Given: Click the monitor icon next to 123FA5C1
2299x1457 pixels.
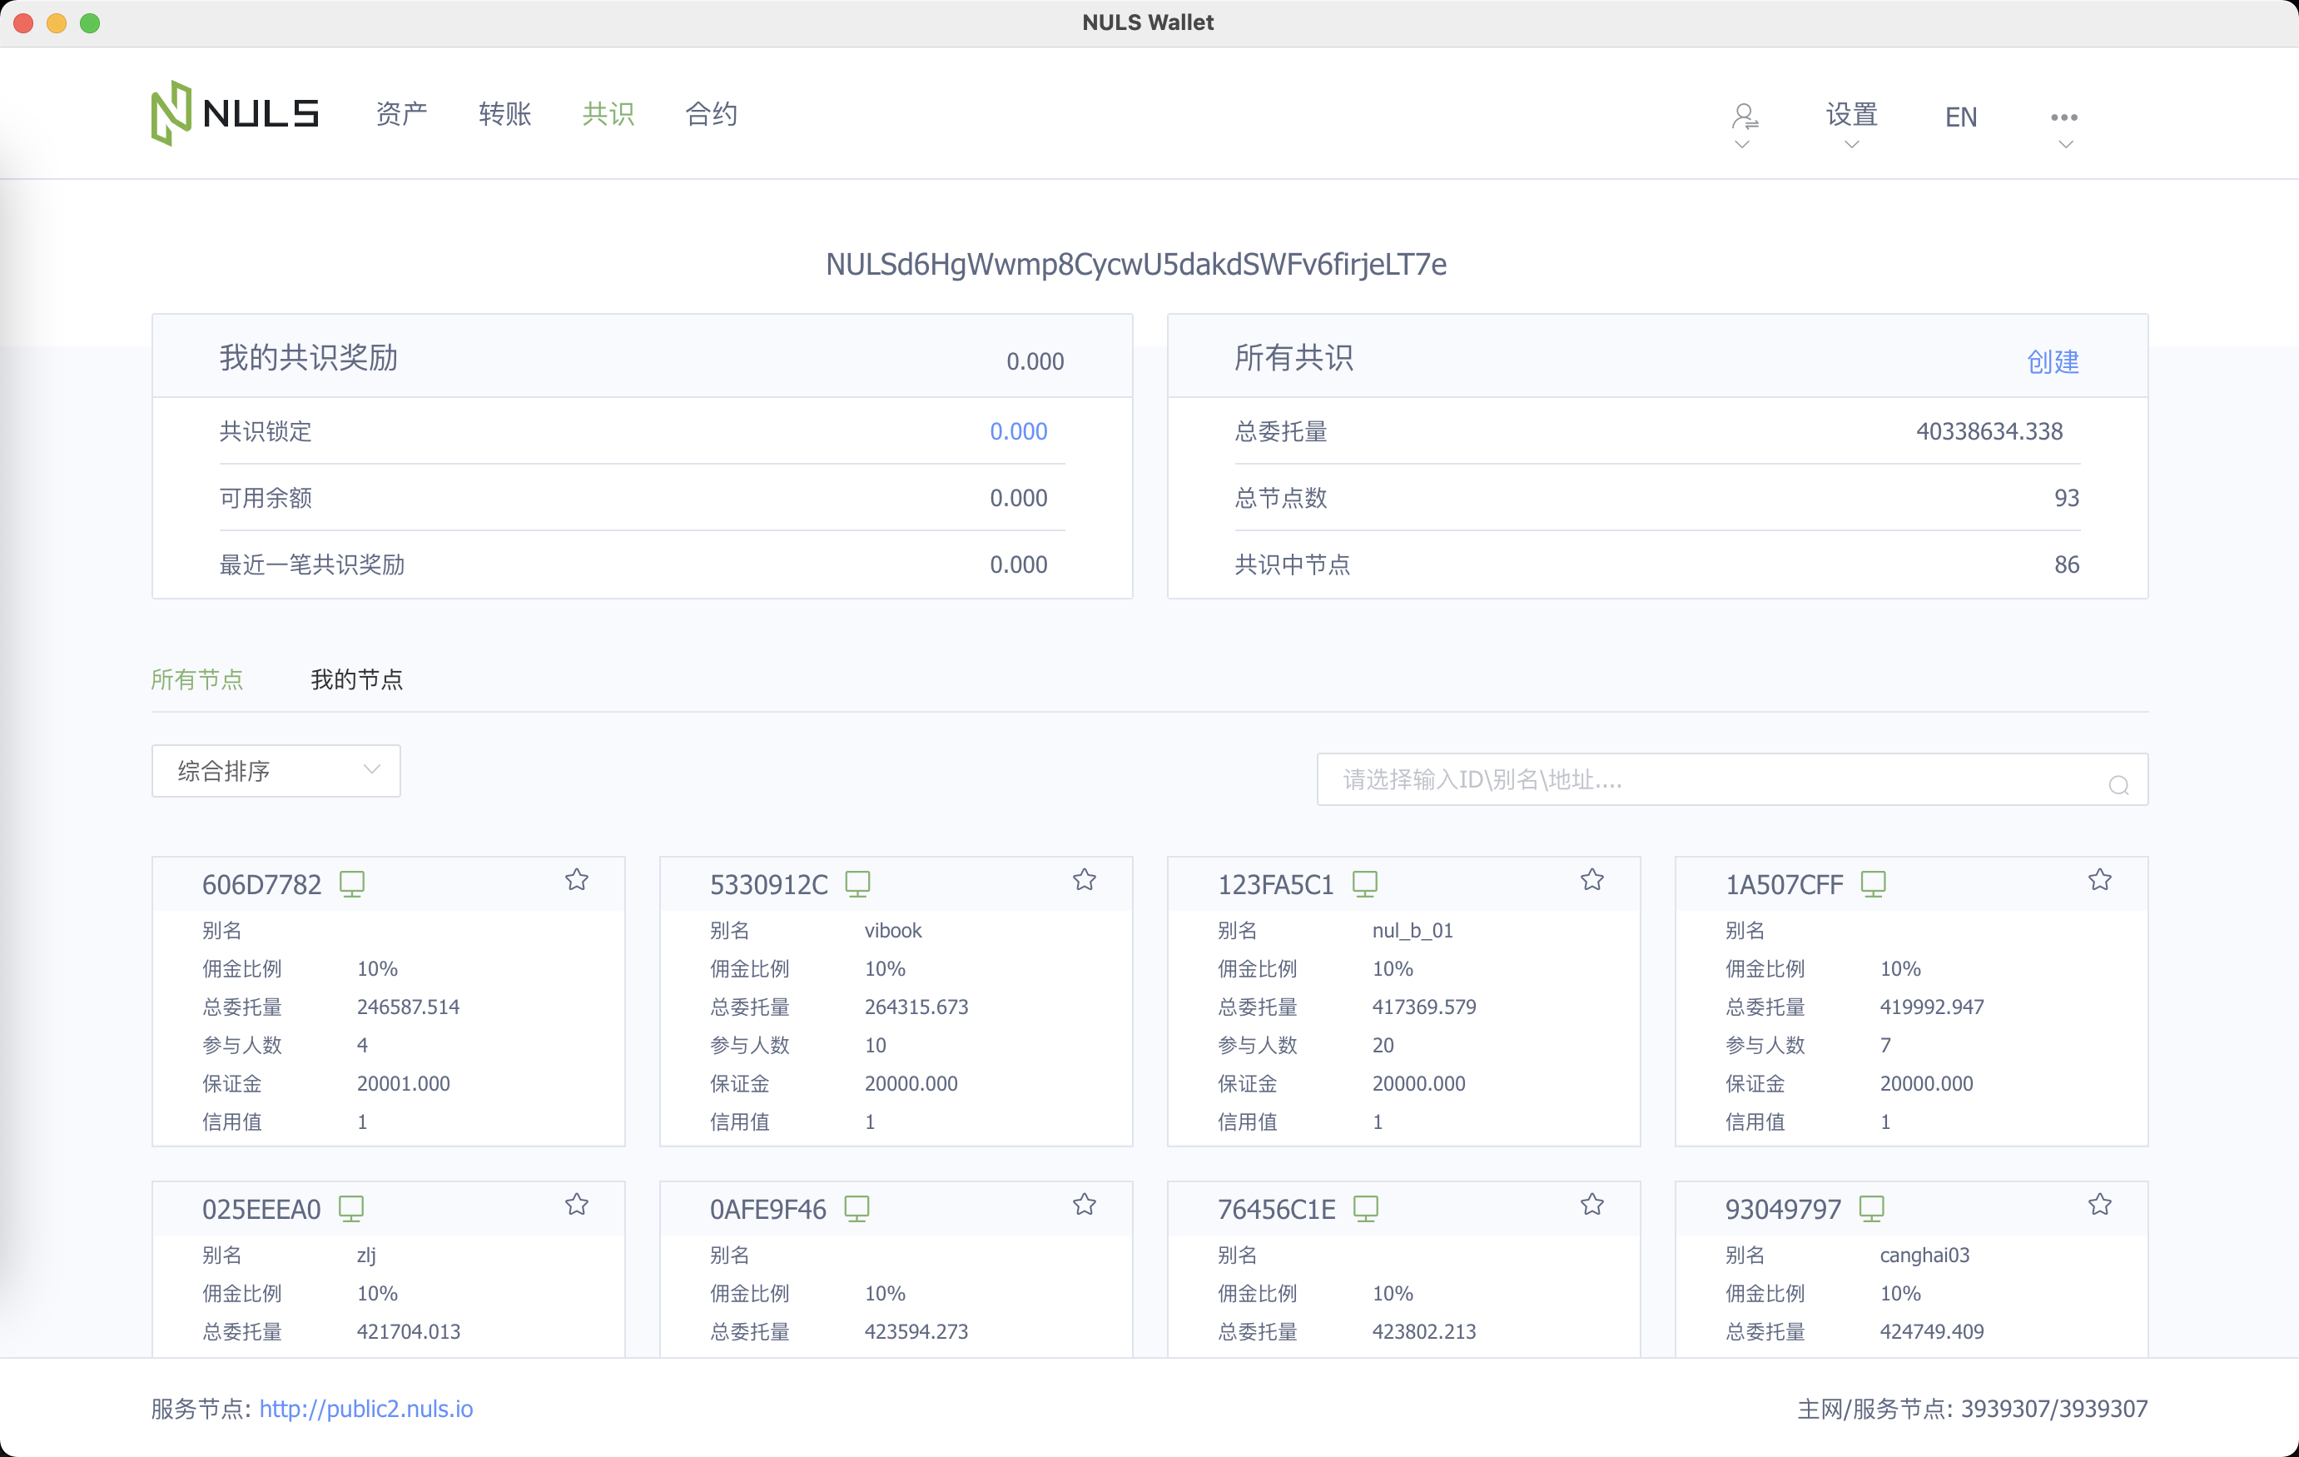Looking at the screenshot, I should 1365,883.
